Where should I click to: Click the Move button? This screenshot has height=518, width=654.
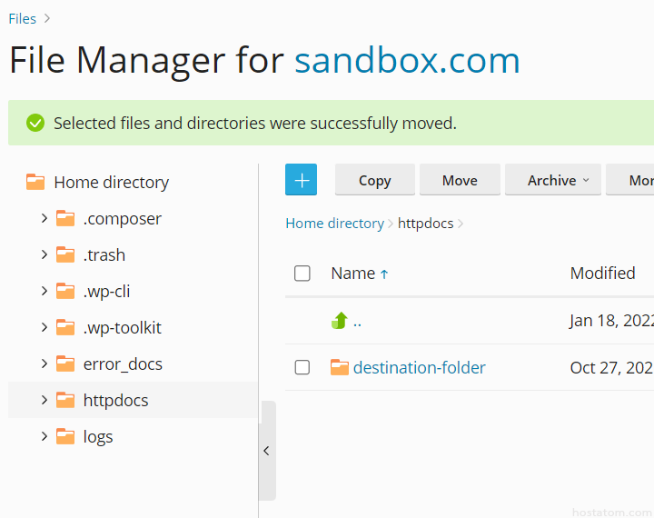tap(460, 180)
